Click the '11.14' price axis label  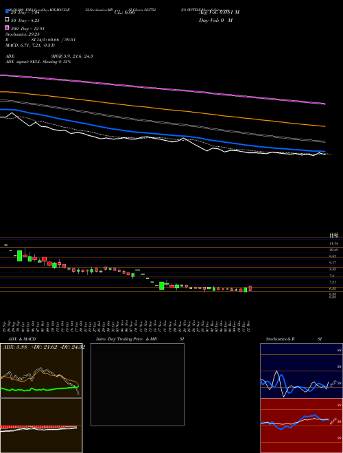coord(333,244)
